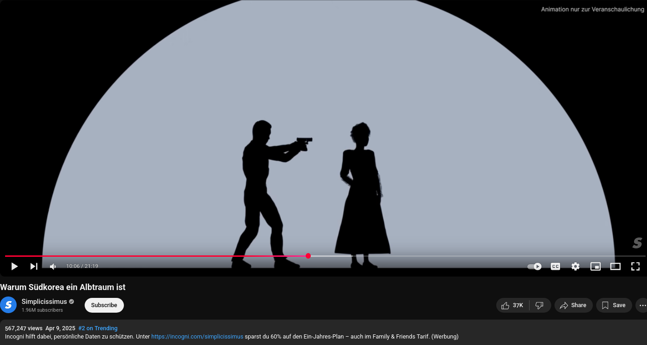This screenshot has width=647, height=345.
Task: Click the 'Apr 9, 2025' upload date
Action: pos(60,328)
